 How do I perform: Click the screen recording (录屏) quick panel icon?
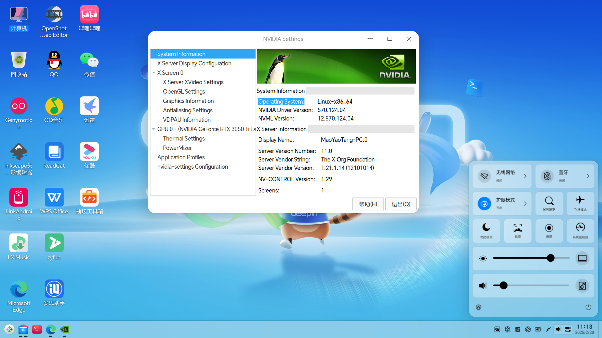click(x=549, y=231)
